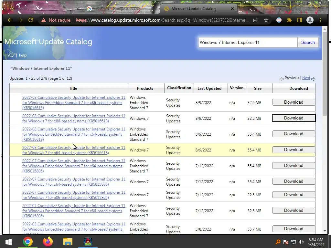Click the scrollbar down arrow
Screen dimensions: 331x248
tap(325, 231)
